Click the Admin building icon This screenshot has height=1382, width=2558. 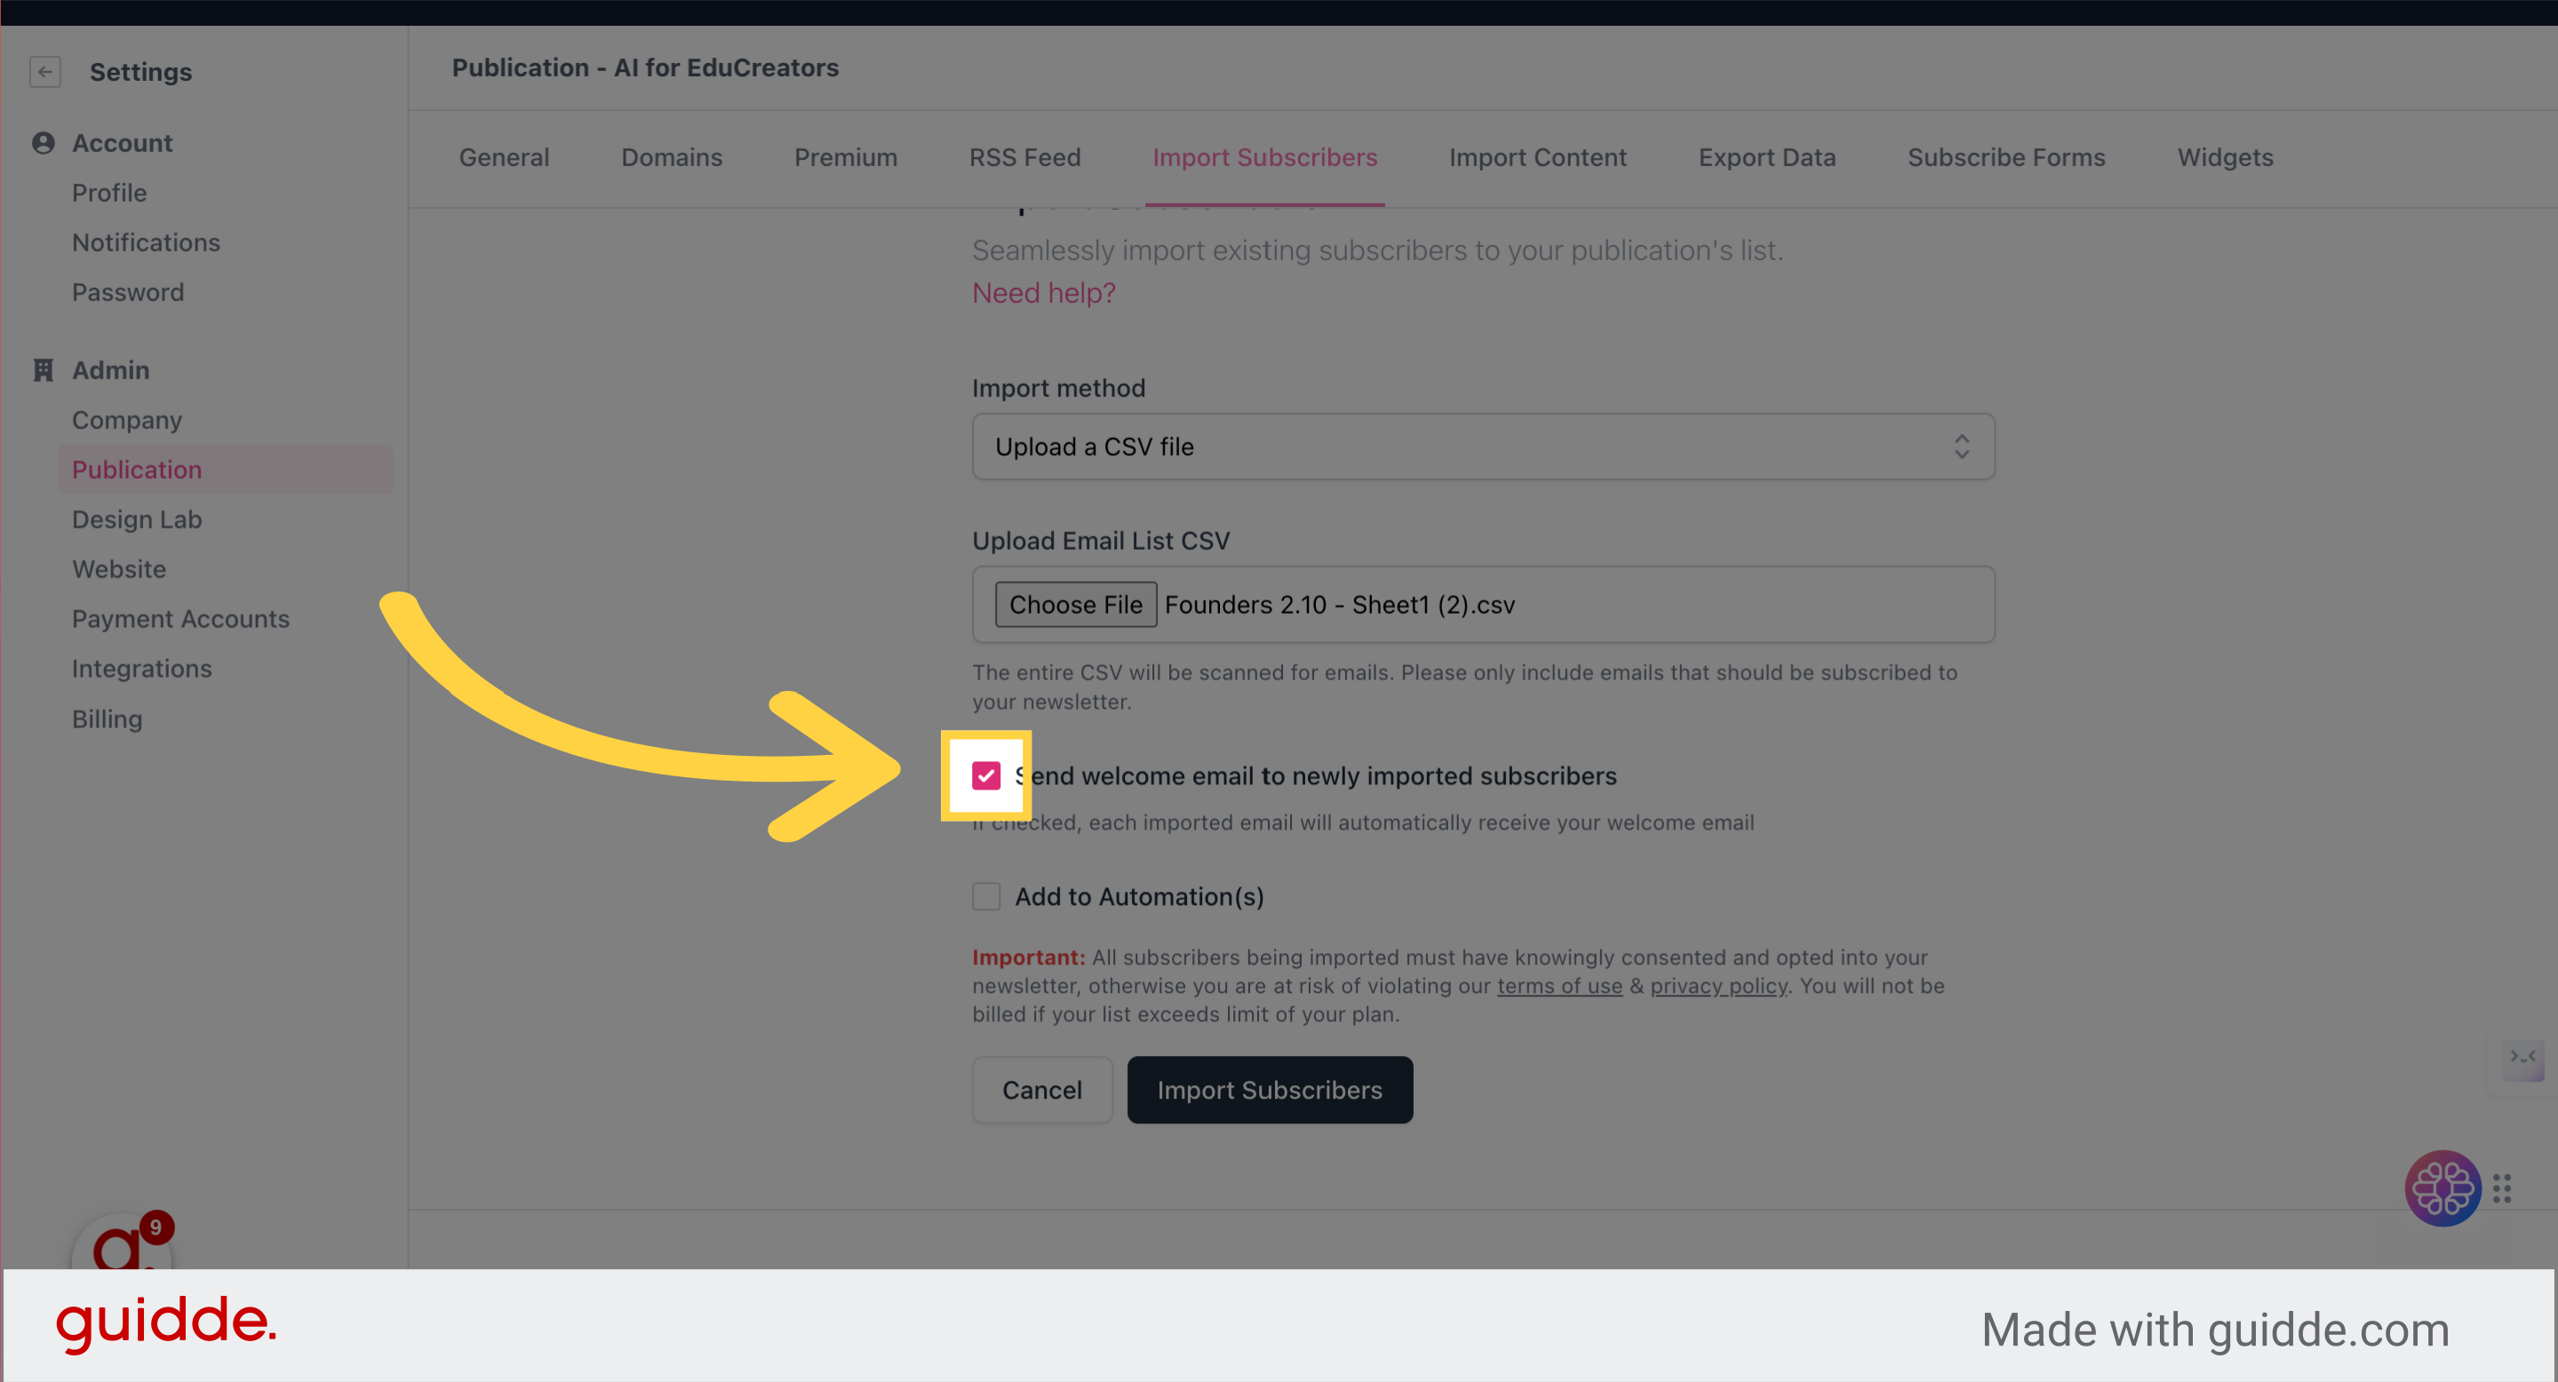tap(43, 370)
